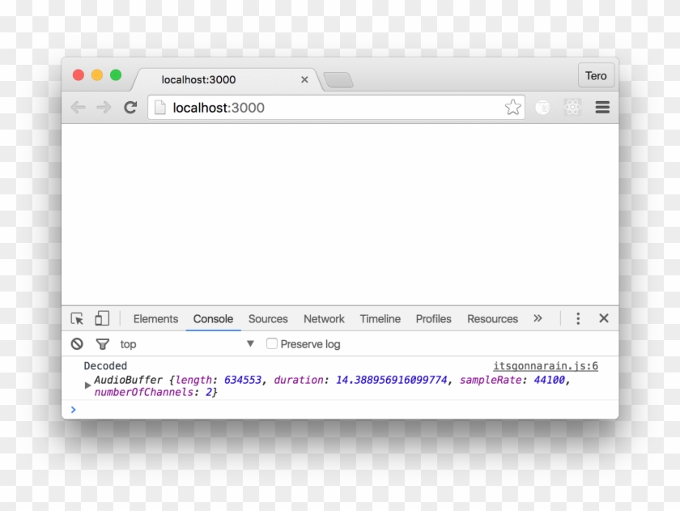
Task: Open the Sources panel
Action: [268, 318]
